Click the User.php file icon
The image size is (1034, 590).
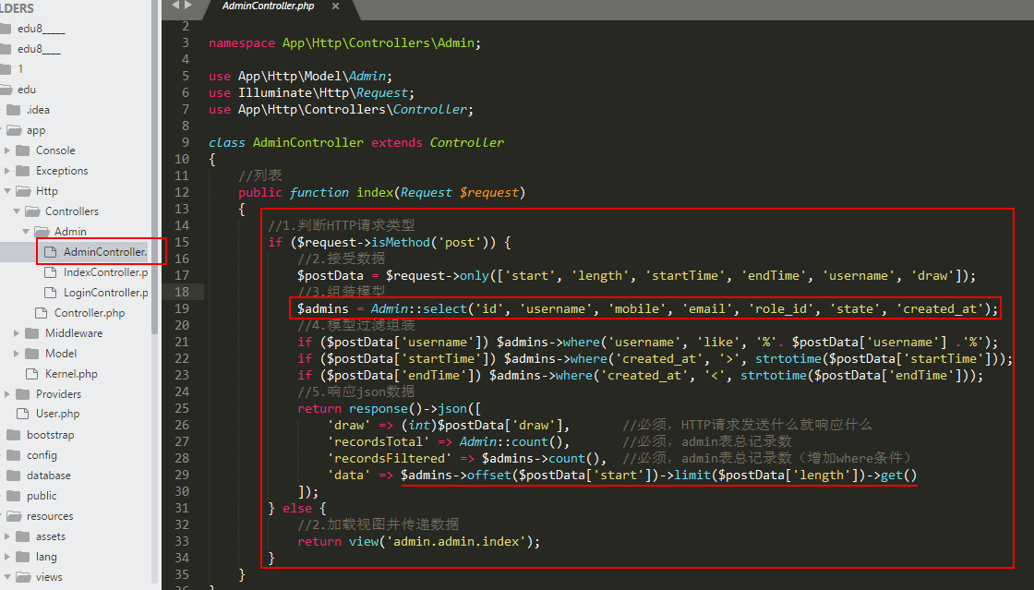coord(23,415)
